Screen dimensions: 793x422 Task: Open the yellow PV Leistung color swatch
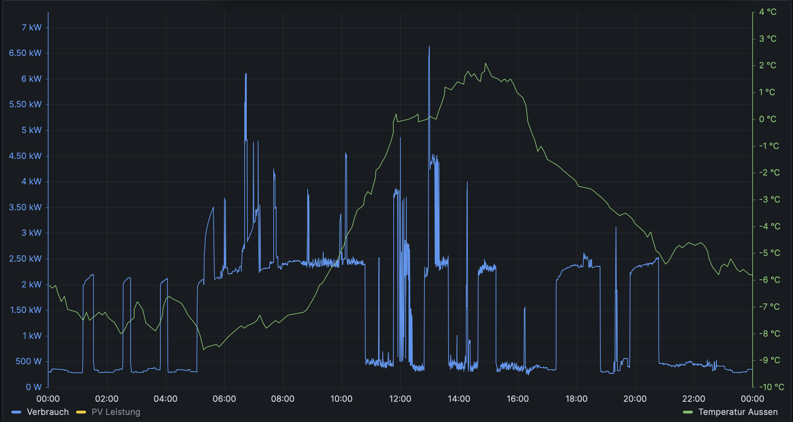tap(81, 412)
